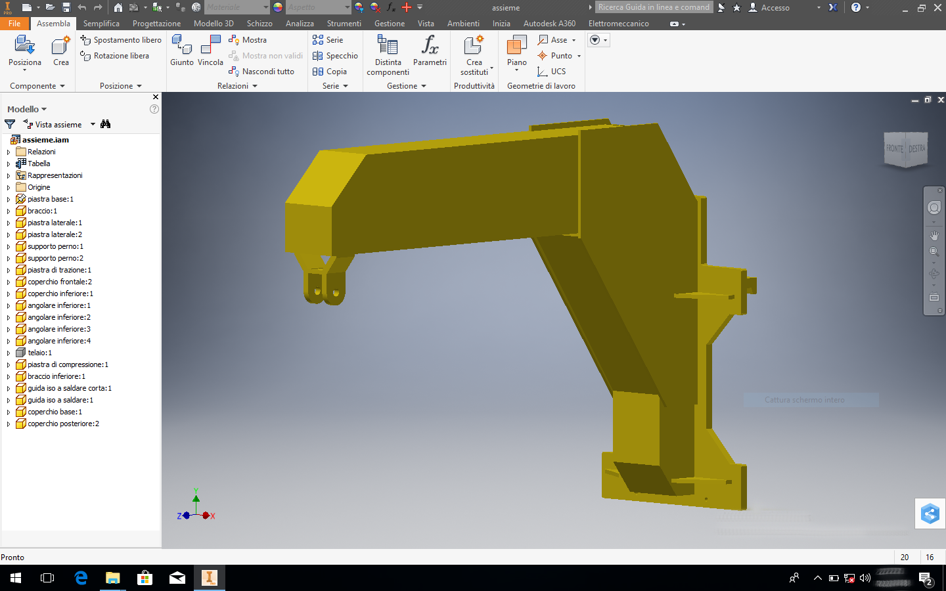
Task: Click the filter funnel icon in browser
Action: pos(10,124)
